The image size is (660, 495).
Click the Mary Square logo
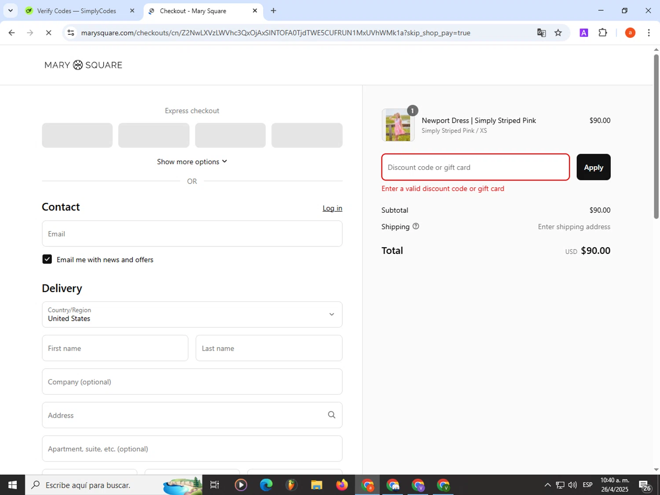[83, 65]
